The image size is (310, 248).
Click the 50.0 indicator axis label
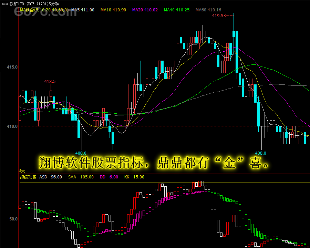[x=13, y=219]
